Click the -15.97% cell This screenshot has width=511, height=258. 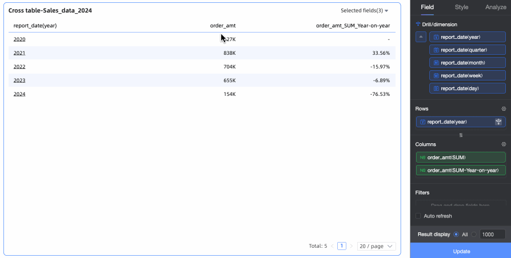coord(380,67)
